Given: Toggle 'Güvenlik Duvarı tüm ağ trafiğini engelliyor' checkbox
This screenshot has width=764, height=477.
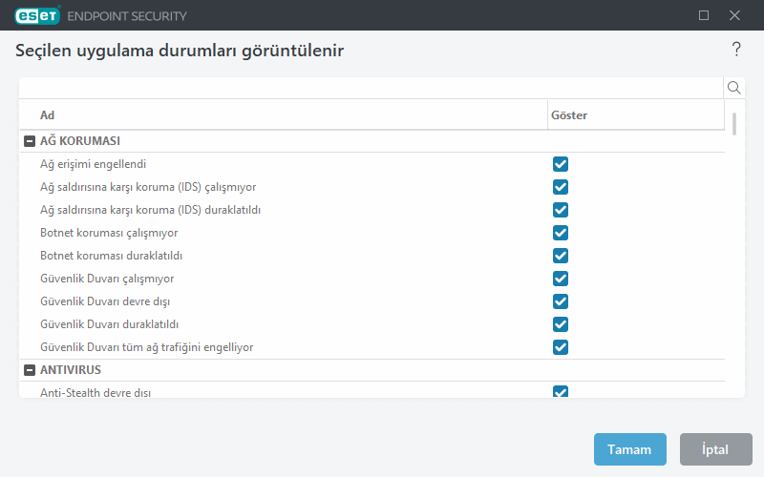Looking at the screenshot, I should [561, 347].
